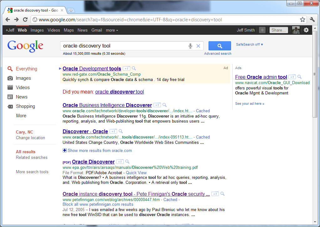Open Oracle Development tools ad link
Screen dimensions: 320x227
(92, 68)
